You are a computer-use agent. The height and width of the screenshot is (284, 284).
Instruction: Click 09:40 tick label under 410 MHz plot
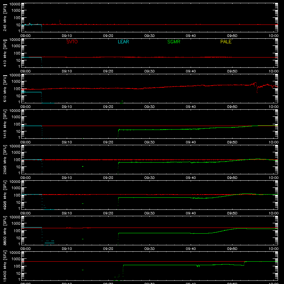(191, 71)
